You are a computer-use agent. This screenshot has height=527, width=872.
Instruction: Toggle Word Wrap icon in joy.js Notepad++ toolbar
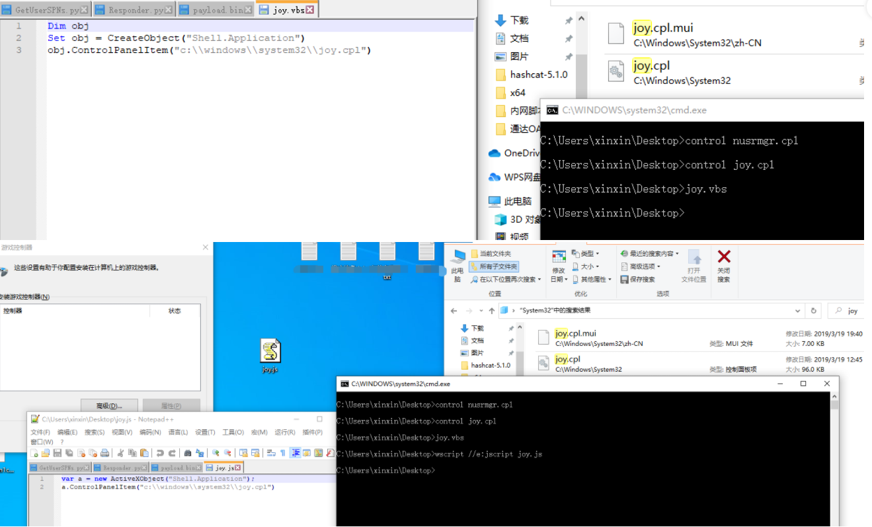[271, 453]
